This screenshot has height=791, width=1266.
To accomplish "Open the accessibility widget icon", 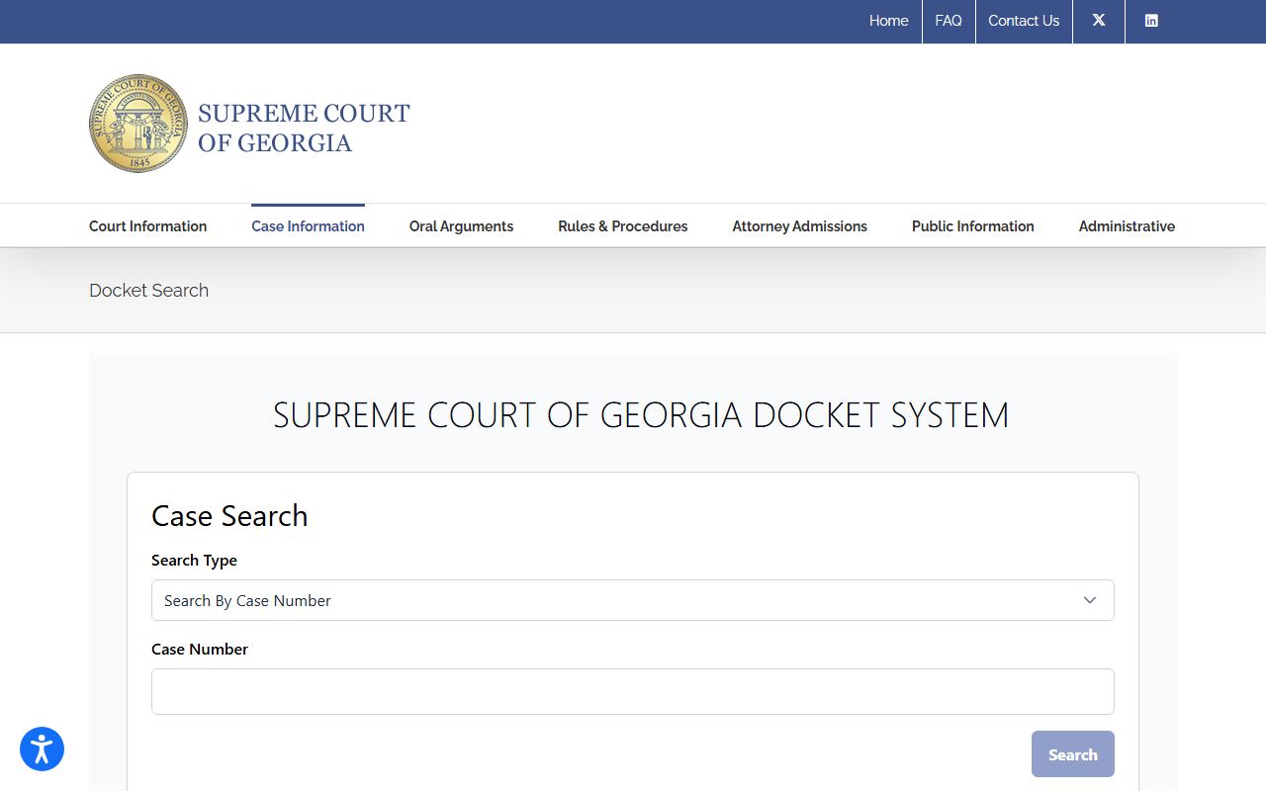I will pos(42,749).
